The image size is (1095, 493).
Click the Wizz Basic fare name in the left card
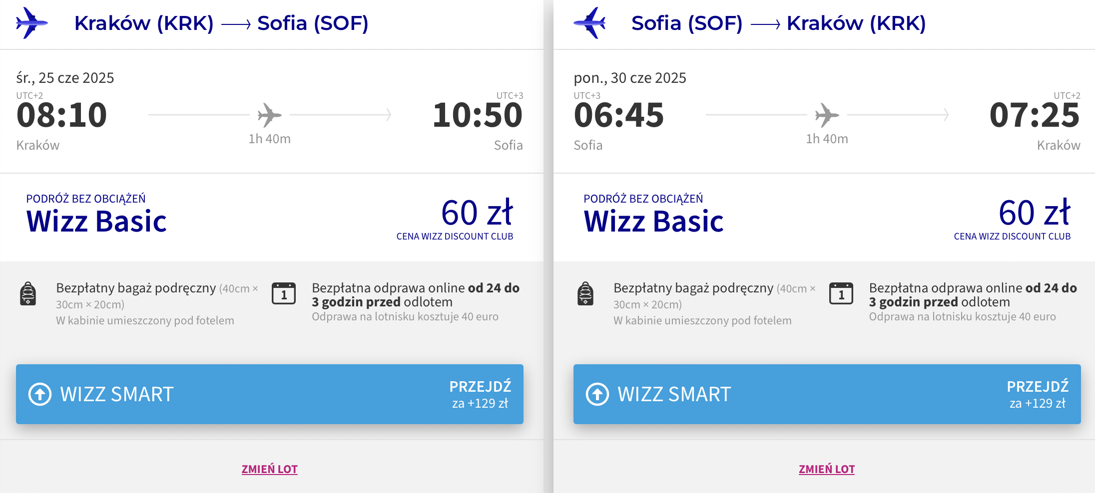96,221
